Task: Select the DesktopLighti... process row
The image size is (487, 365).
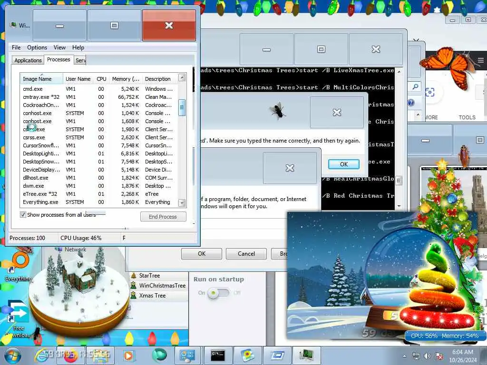Action: (99, 154)
